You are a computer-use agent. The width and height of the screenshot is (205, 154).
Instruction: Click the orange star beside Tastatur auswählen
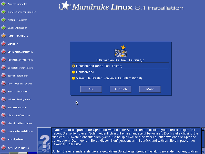(x=4, y=36)
